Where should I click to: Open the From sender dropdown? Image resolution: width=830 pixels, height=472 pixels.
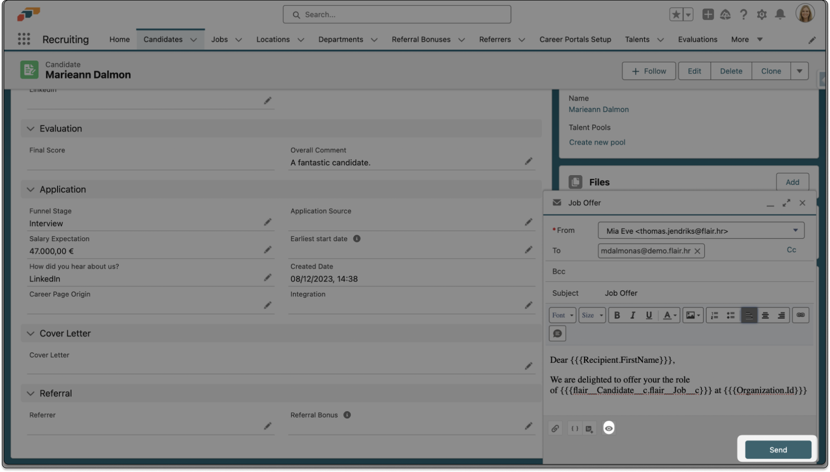point(701,230)
